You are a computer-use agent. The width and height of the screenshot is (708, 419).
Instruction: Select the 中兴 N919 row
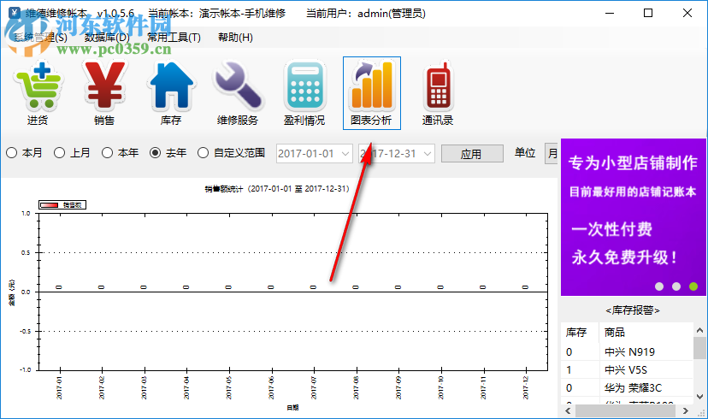(x=627, y=351)
